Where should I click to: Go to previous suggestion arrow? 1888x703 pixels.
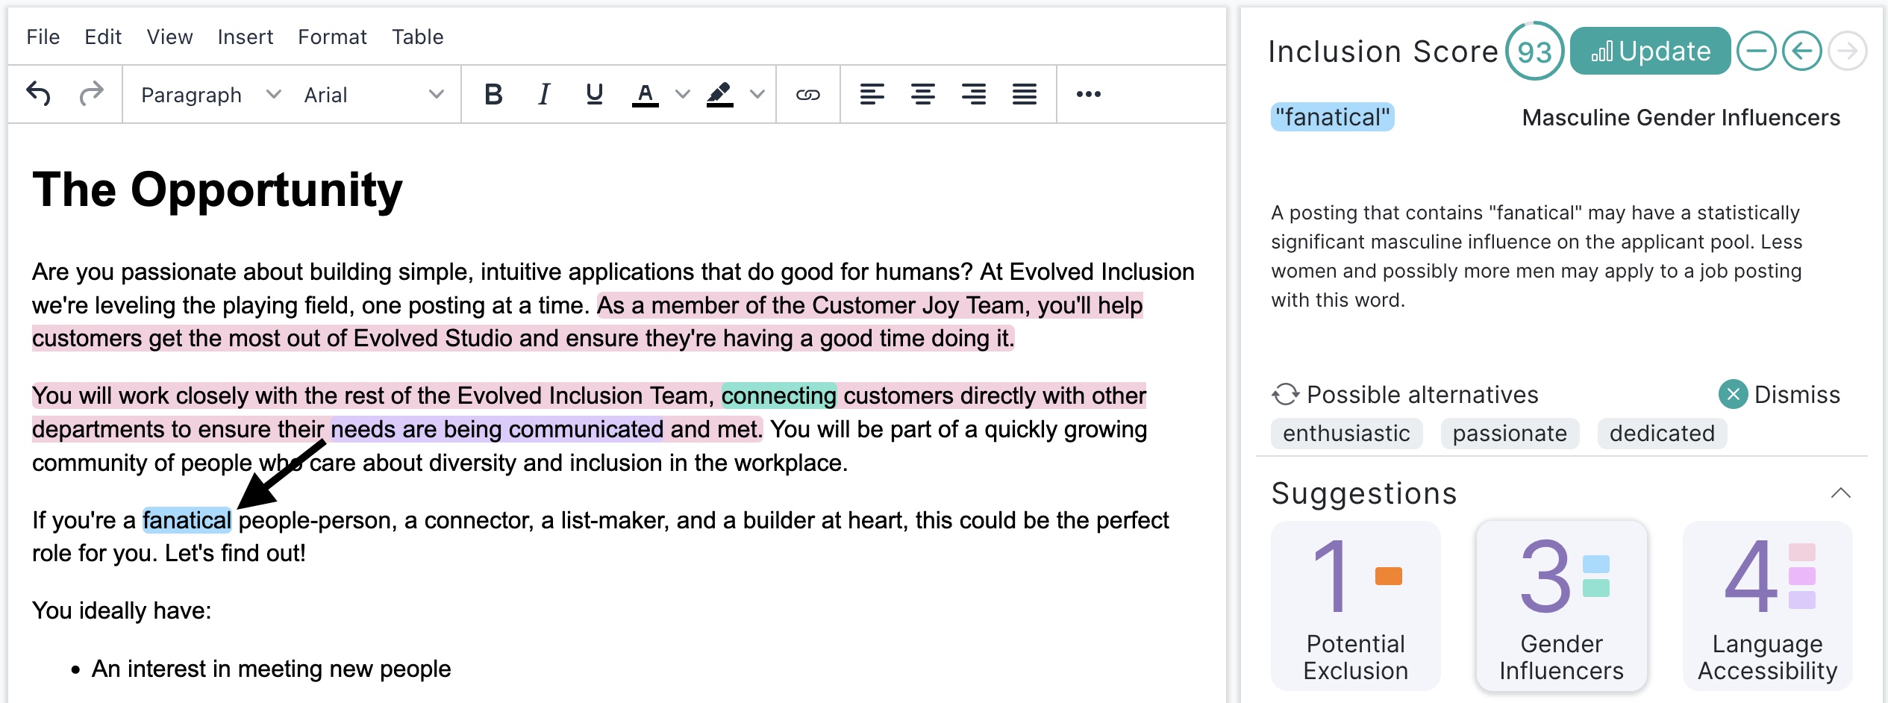click(1802, 51)
